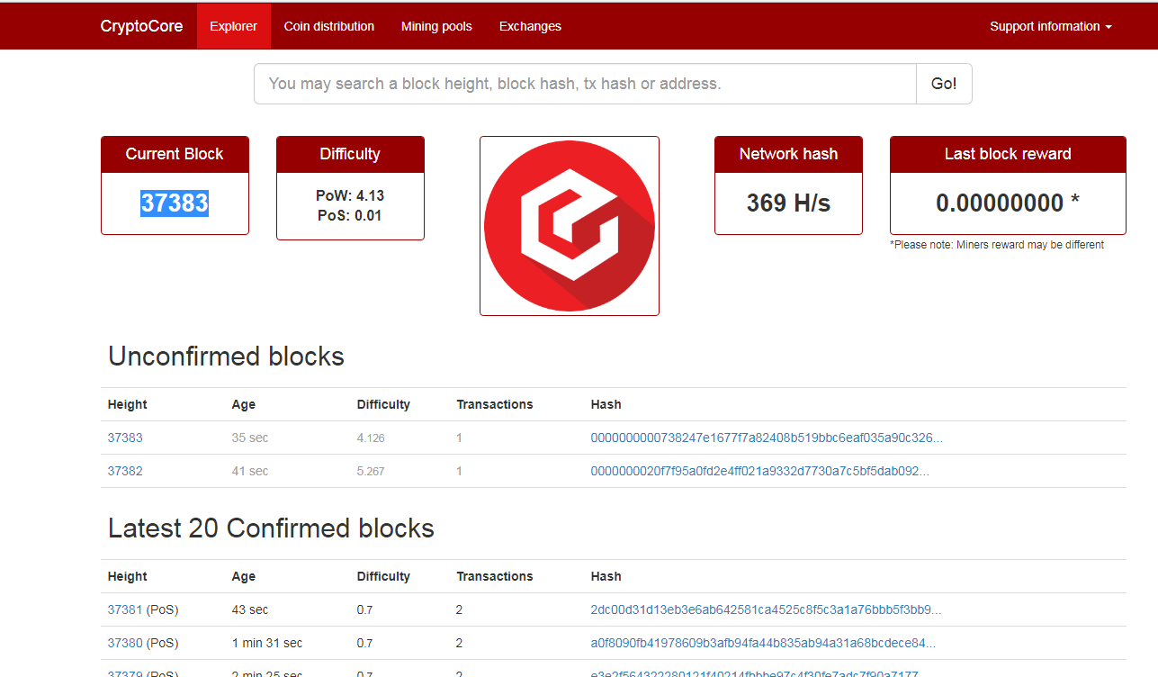Navigate to Exchanges page
This screenshot has height=677, width=1158.
pos(530,26)
